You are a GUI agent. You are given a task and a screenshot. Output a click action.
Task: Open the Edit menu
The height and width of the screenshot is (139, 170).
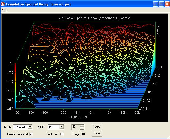point(4,10)
